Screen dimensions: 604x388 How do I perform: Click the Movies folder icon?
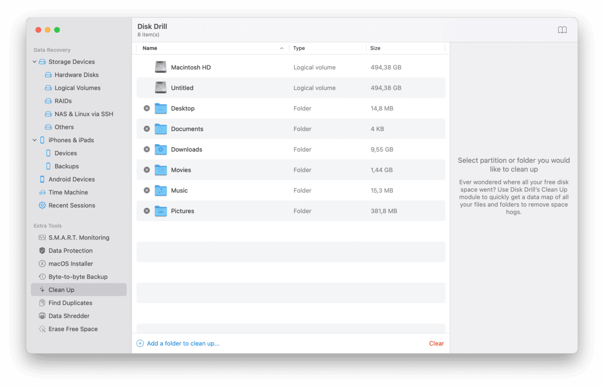(x=160, y=170)
